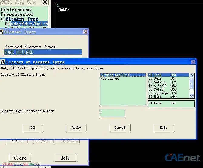Choose Thin Shell 163 element type
The width and height of the screenshot is (203, 168).
click(168, 86)
